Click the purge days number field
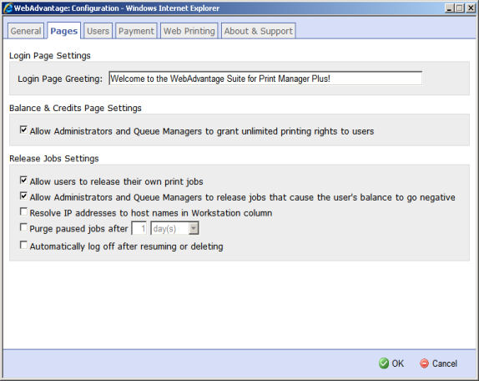The width and height of the screenshot is (479, 381). [139, 228]
